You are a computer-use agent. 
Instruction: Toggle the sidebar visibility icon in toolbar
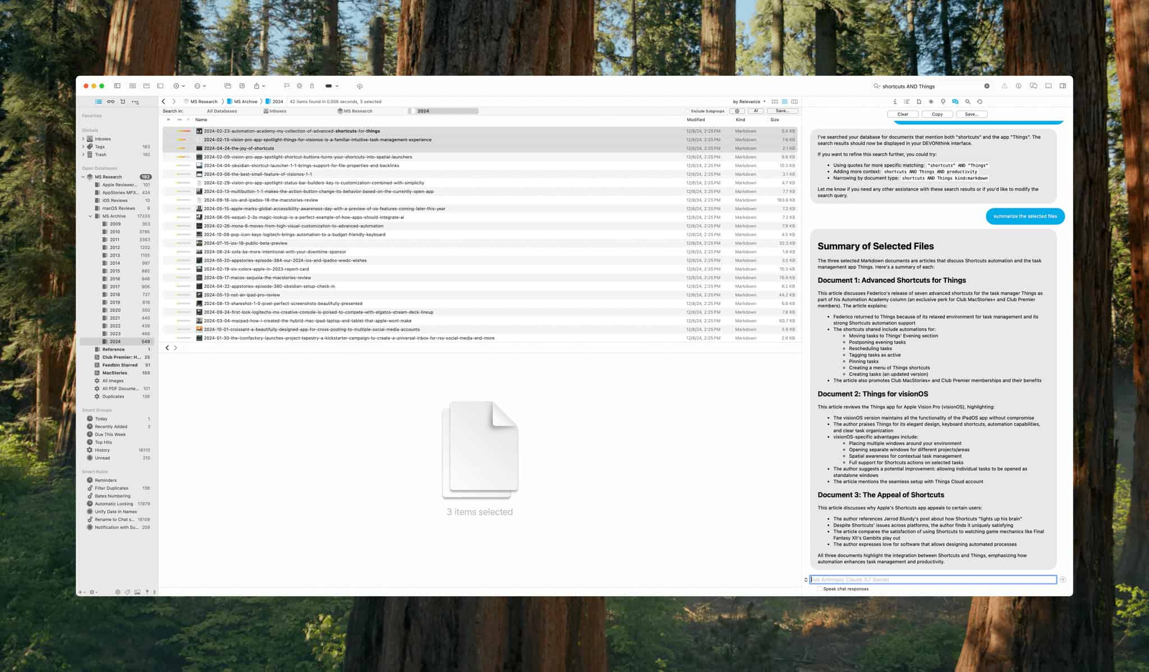pos(117,86)
